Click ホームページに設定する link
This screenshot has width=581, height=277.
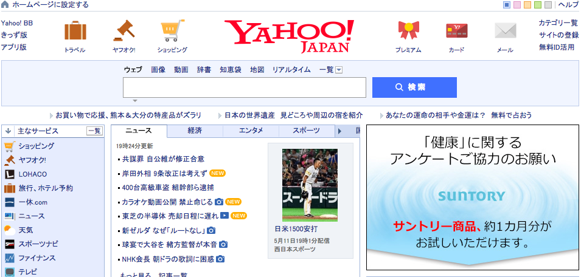click(50, 5)
